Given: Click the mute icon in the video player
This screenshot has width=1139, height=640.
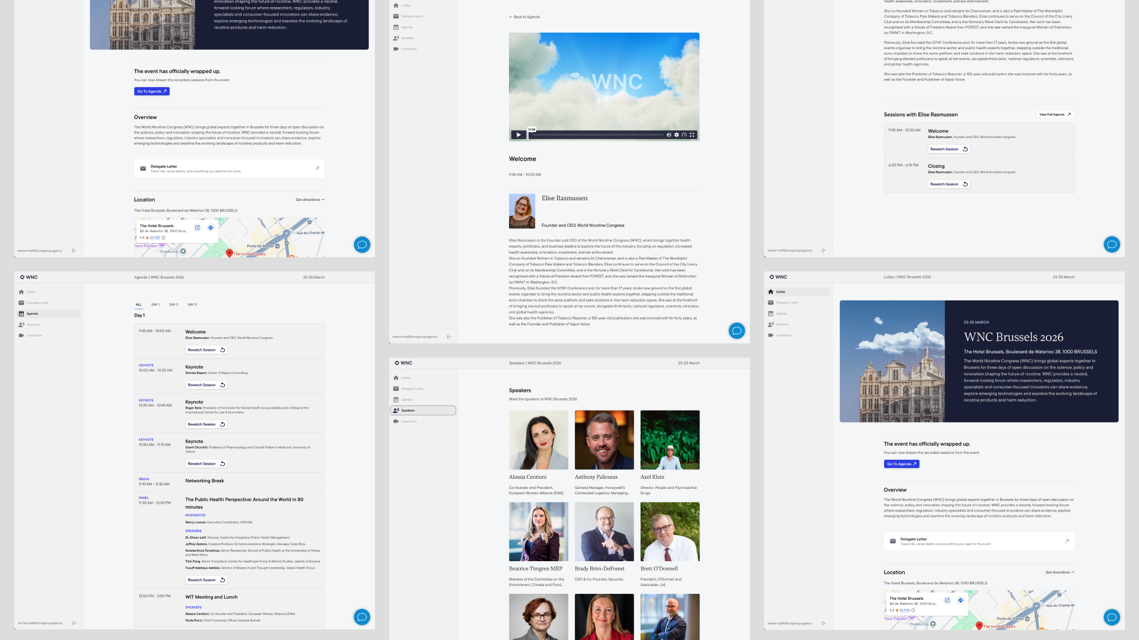Looking at the screenshot, I should click(x=669, y=135).
